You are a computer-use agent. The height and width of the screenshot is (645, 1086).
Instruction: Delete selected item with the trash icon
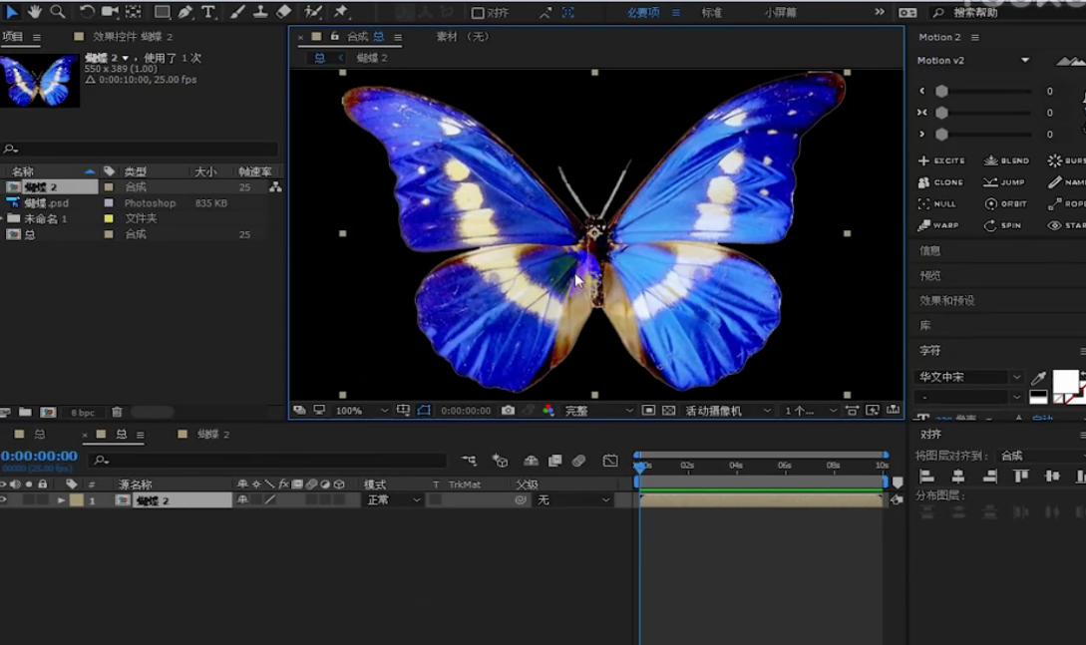pyautogui.click(x=117, y=412)
